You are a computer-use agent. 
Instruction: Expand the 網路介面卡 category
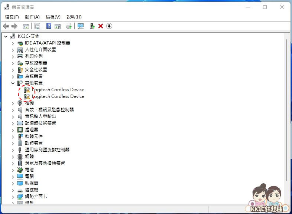pyautogui.click(x=13, y=197)
